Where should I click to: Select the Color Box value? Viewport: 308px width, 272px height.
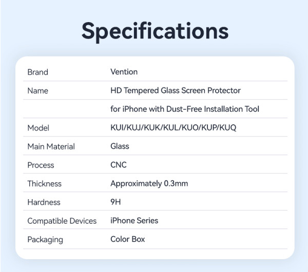[x=128, y=239]
